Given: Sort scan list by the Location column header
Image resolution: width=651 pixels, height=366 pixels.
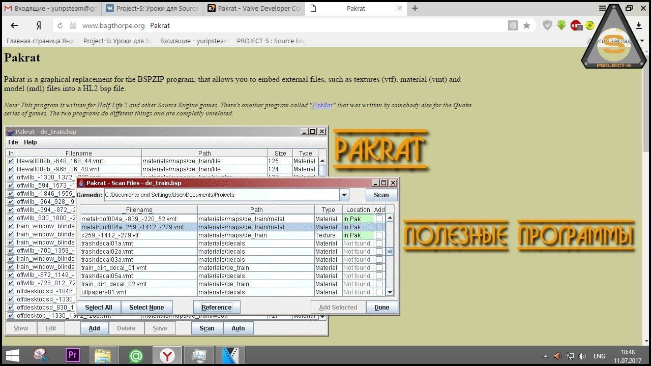Looking at the screenshot, I should click(x=358, y=210).
